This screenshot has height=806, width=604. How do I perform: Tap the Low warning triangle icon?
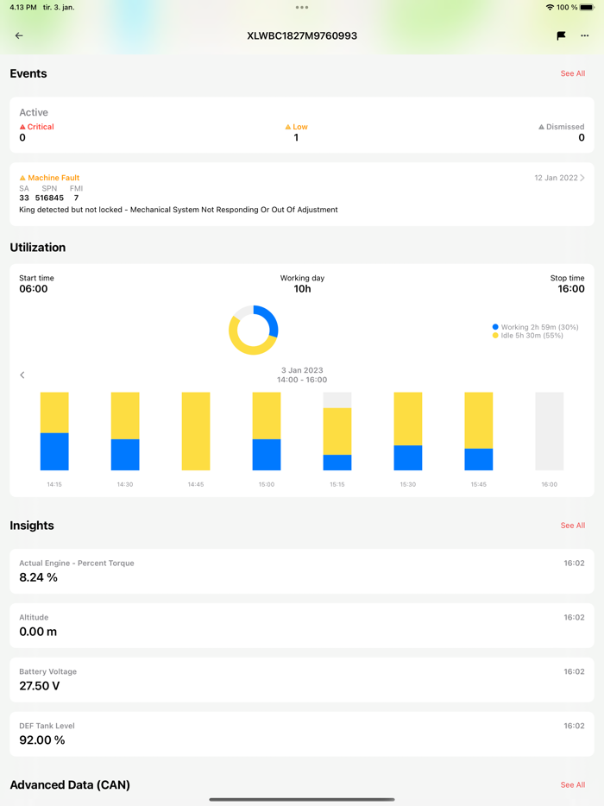coord(288,127)
